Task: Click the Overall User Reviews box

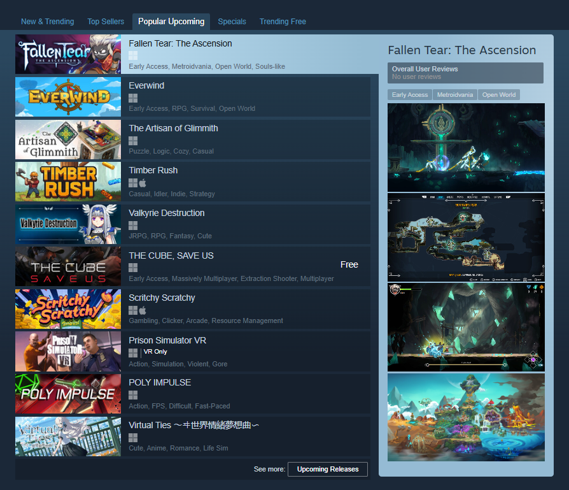Action: tap(465, 73)
